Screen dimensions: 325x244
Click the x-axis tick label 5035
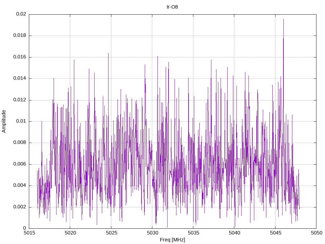coord(193,233)
